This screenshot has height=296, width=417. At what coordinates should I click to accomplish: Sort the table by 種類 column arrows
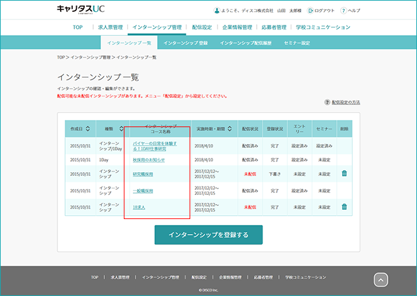[x=121, y=129]
